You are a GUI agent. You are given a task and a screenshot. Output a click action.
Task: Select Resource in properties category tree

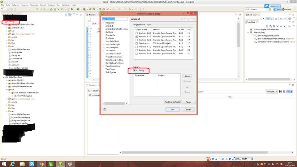110,23
